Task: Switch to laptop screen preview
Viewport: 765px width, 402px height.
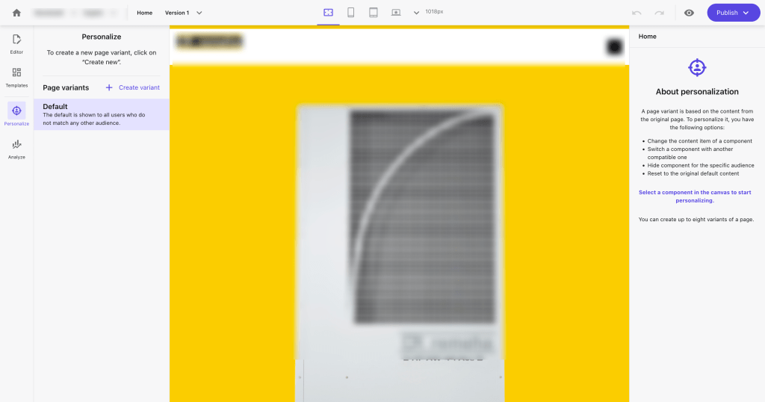Action: (x=396, y=13)
